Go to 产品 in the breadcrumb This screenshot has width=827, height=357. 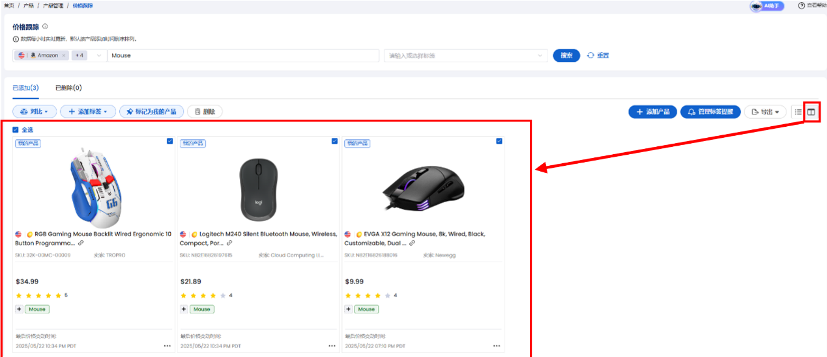point(29,5)
